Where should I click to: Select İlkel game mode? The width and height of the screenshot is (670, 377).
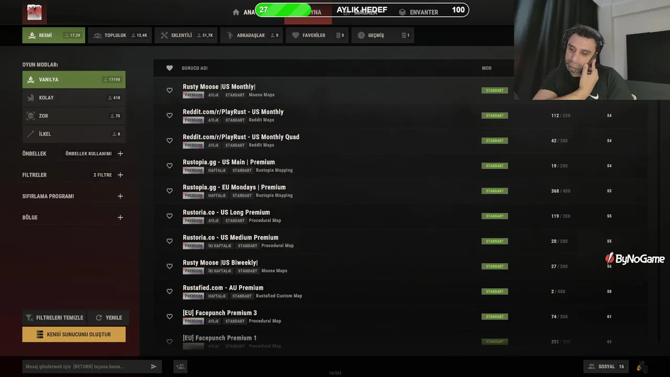tap(74, 134)
